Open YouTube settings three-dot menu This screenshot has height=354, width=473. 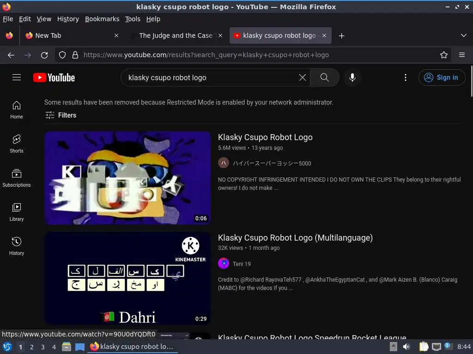pyautogui.click(x=406, y=77)
